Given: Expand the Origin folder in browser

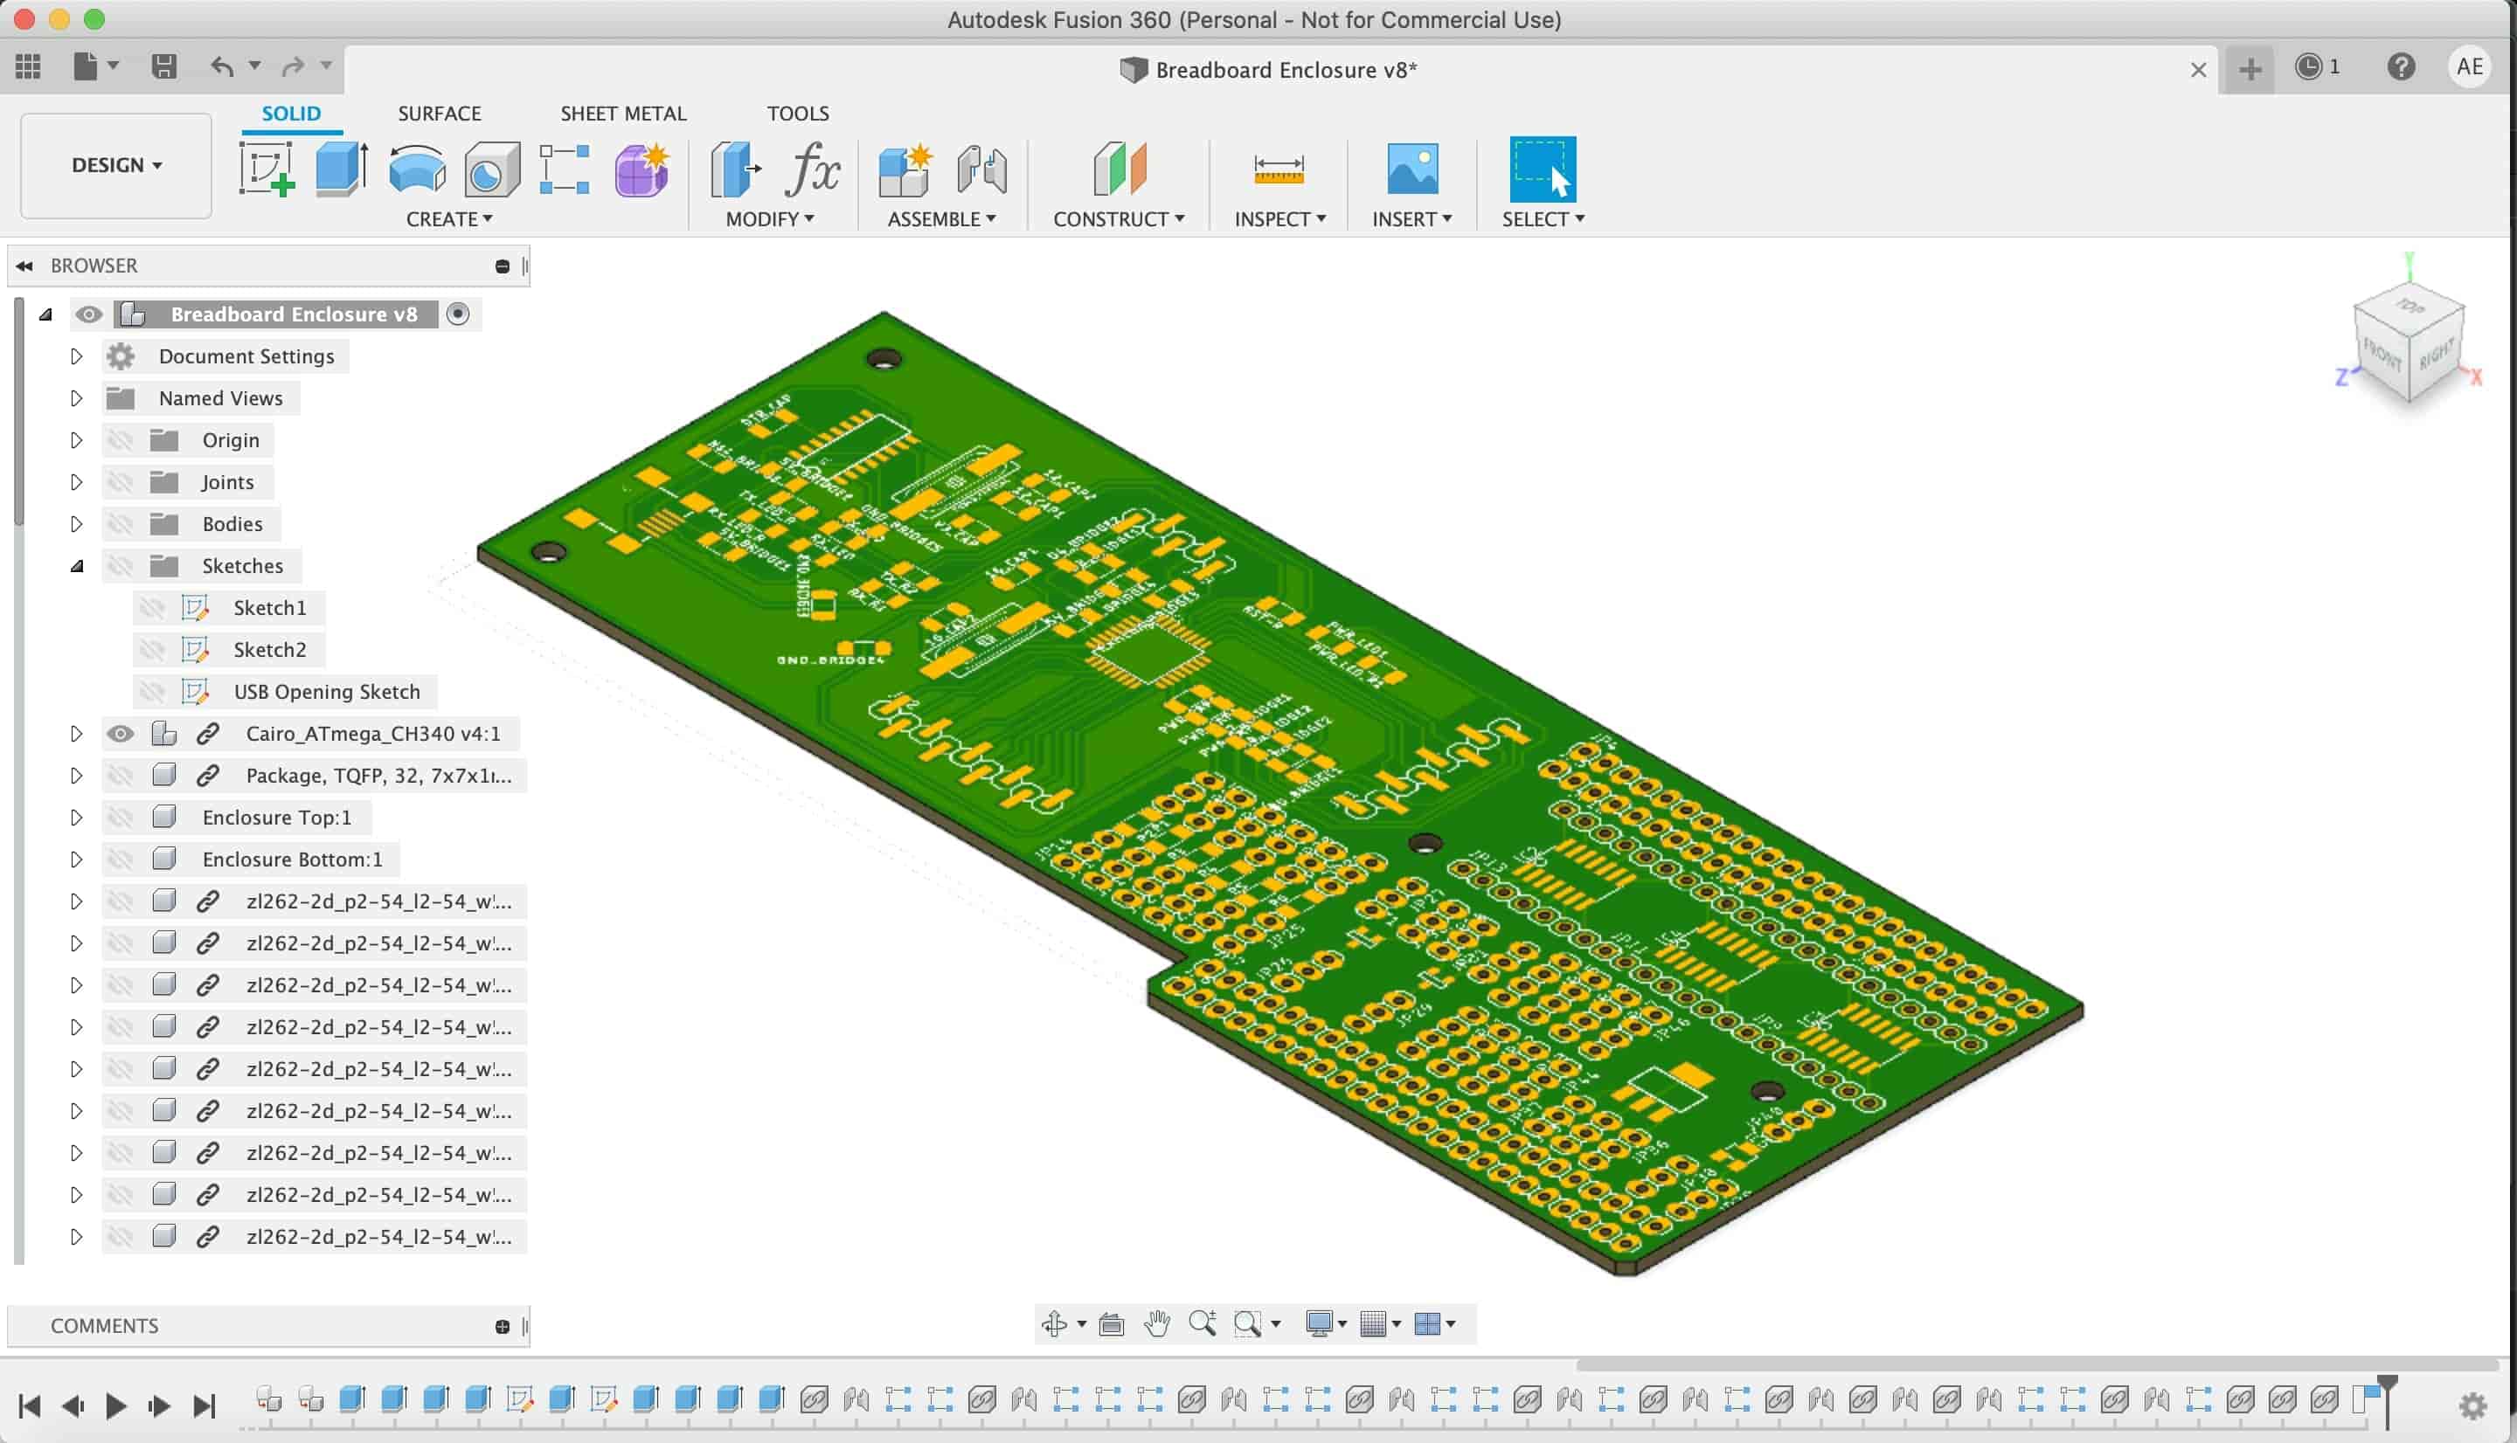Looking at the screenshot, I should (x=76, y=439).
